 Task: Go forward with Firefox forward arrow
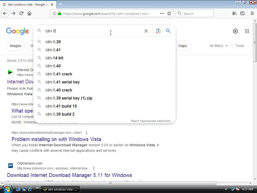pyautogui.click(x=13, y=14)
